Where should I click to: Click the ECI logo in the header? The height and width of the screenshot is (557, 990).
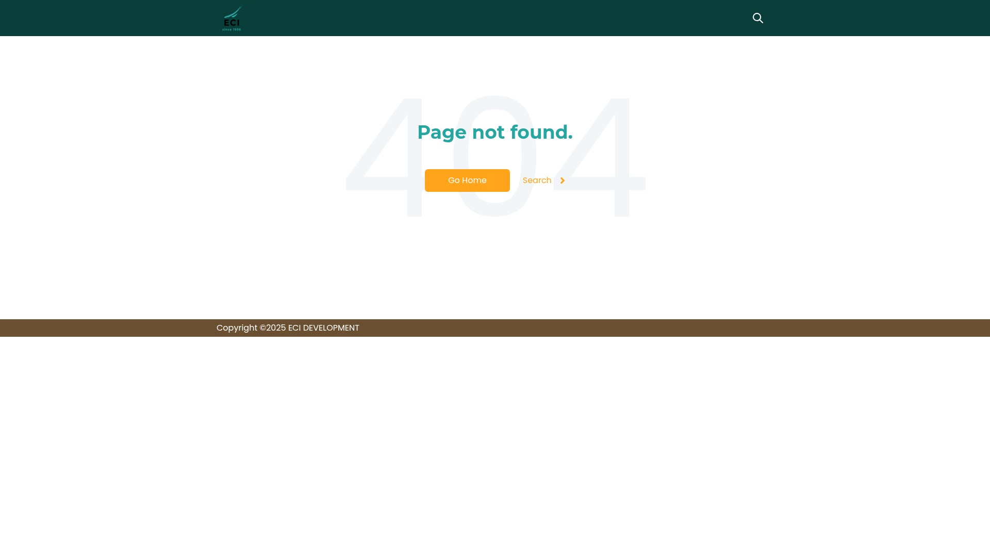click(232, 18)
